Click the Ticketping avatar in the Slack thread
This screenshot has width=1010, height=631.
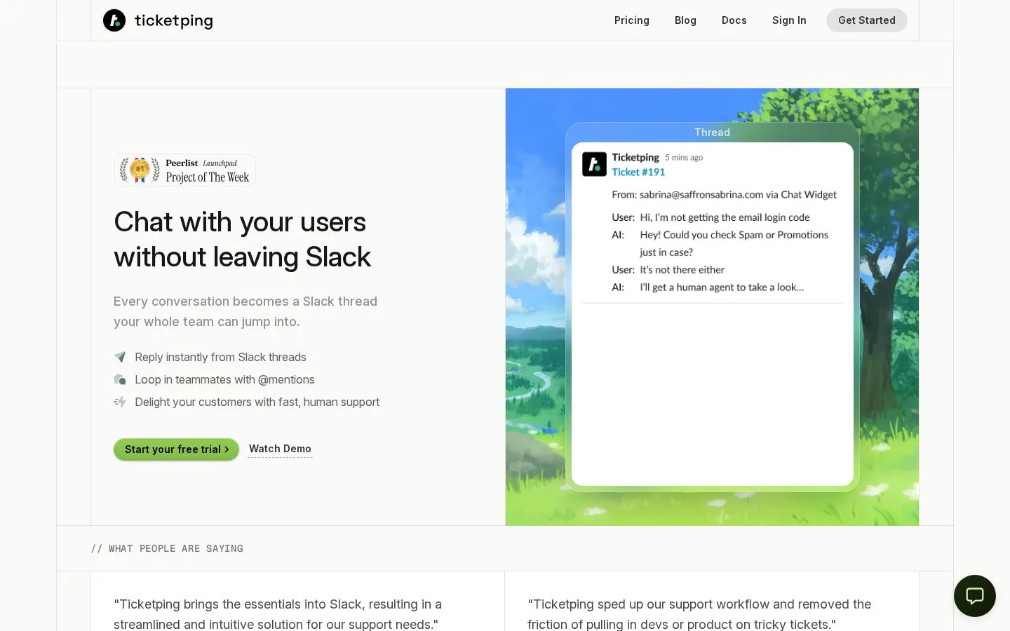point(594,164)
